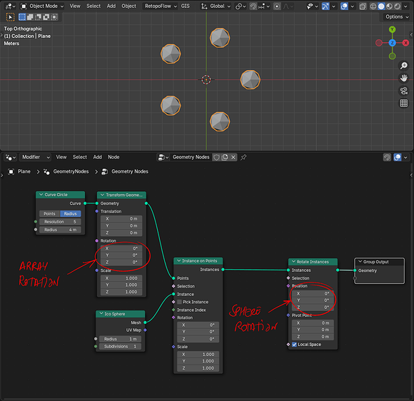Adjust the Ico Sphere Subdivisions field
The height and width of the screenshot is (401, 414).
coord(120,347)
